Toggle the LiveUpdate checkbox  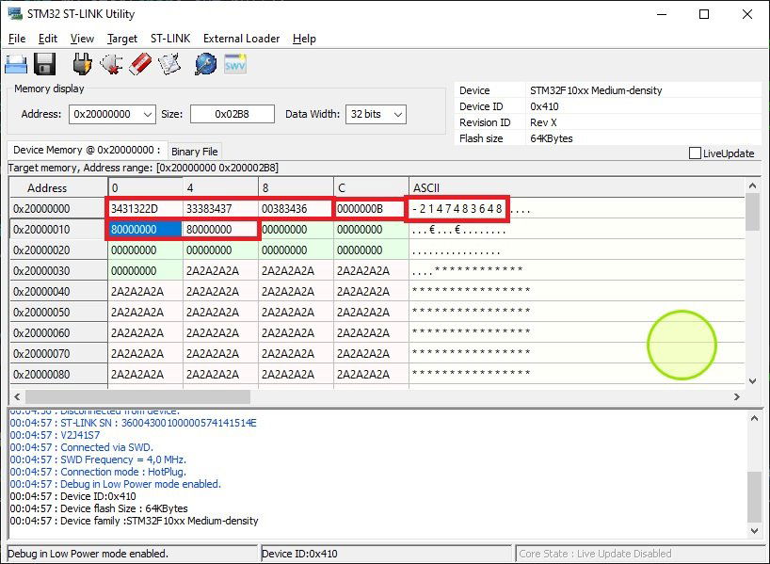[695, 153]
